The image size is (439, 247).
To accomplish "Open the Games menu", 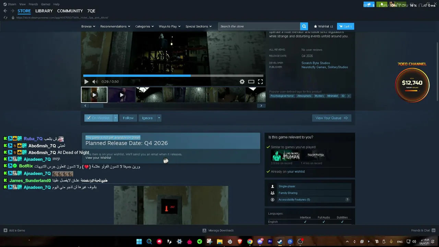I will click(x=46, y=4).
